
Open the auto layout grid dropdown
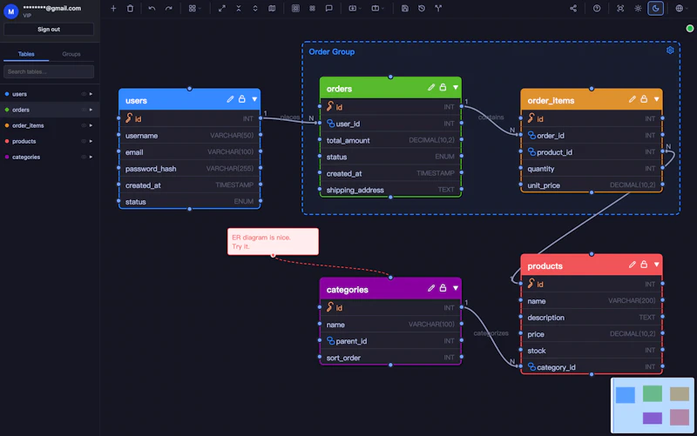coord(194,9)
